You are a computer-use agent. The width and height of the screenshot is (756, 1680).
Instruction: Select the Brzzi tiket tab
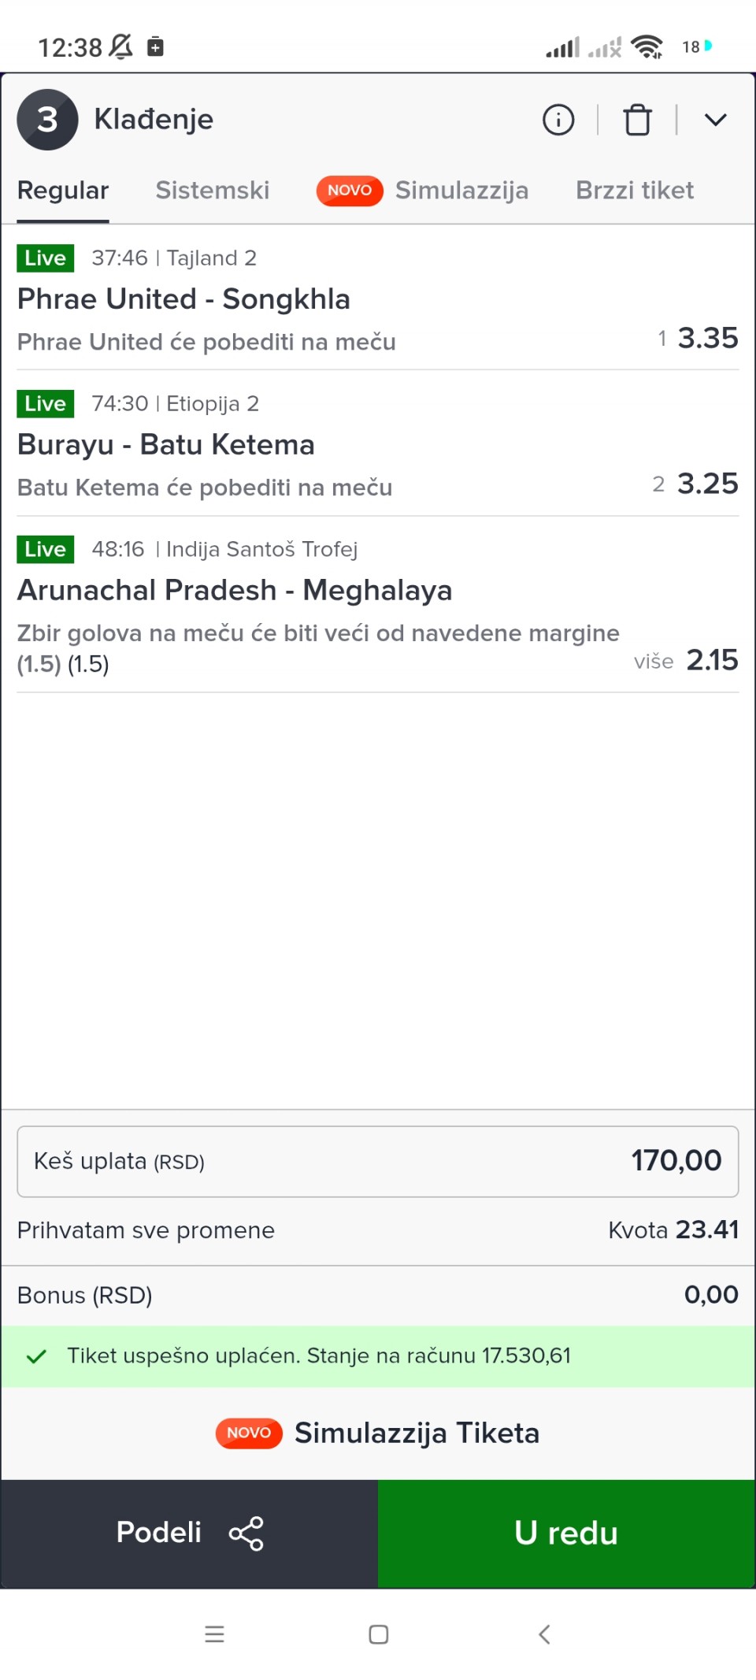pyautogui.click(x=634, y=191)
